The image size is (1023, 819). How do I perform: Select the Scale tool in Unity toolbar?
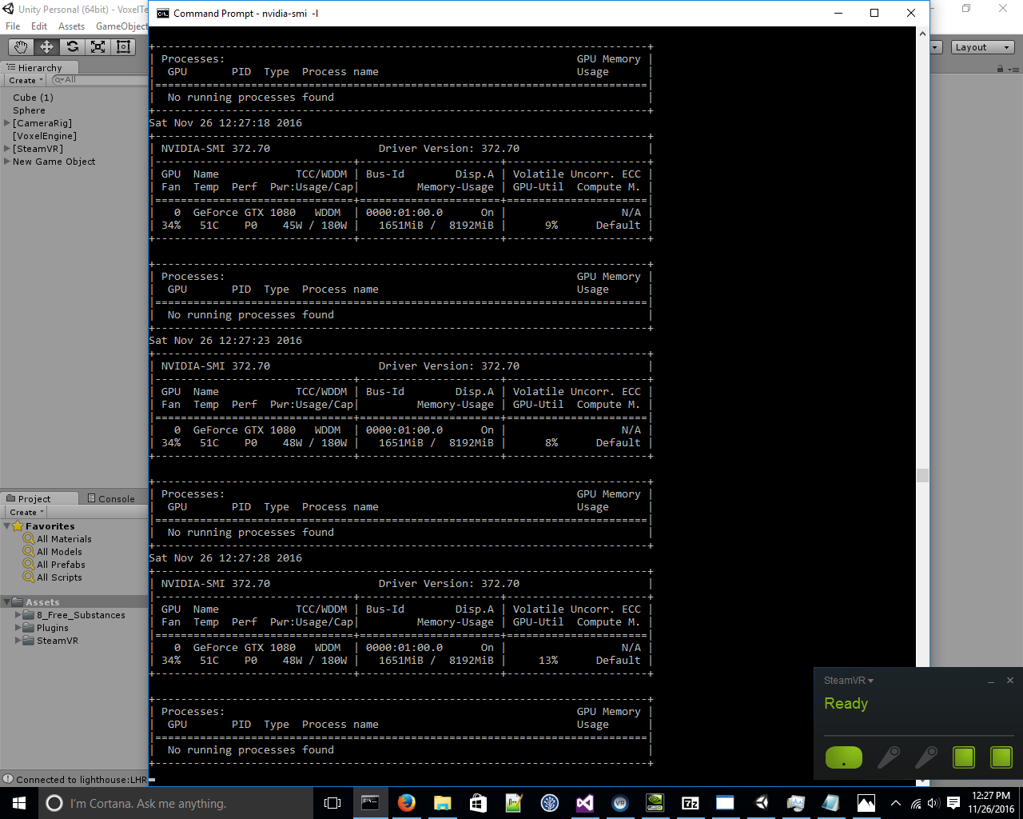coord(98,47)
